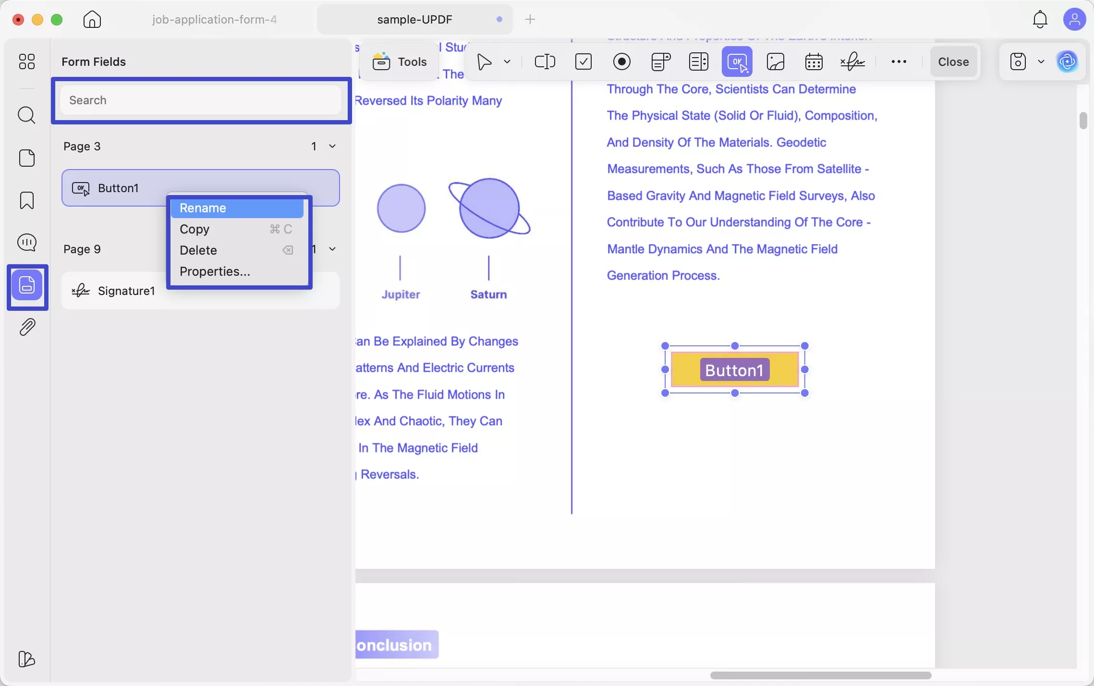Open the select arrow tool dropdown
Screen dimensions: 1094x686
[x=507, y=61]
